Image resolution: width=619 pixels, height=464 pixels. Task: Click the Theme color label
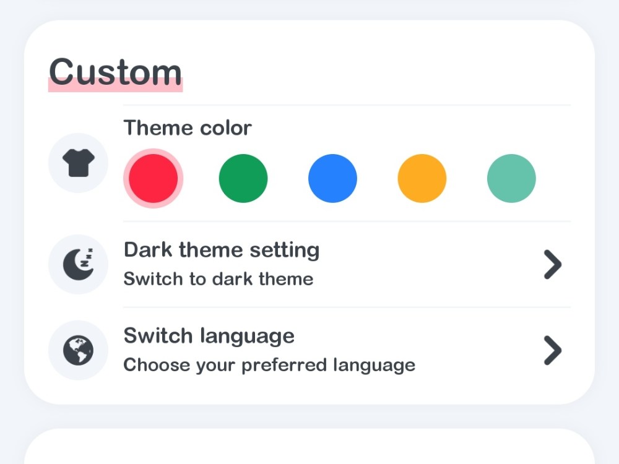pyautogui.click(x=188, y=128)
